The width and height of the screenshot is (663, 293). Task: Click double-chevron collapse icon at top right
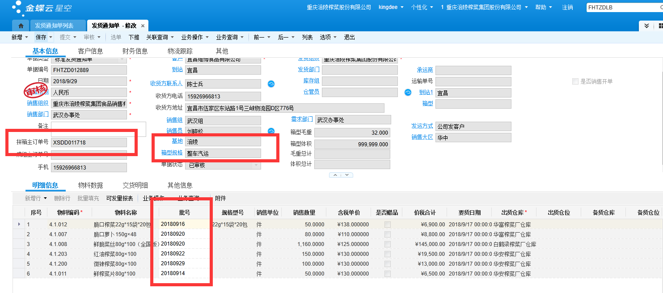646,26
